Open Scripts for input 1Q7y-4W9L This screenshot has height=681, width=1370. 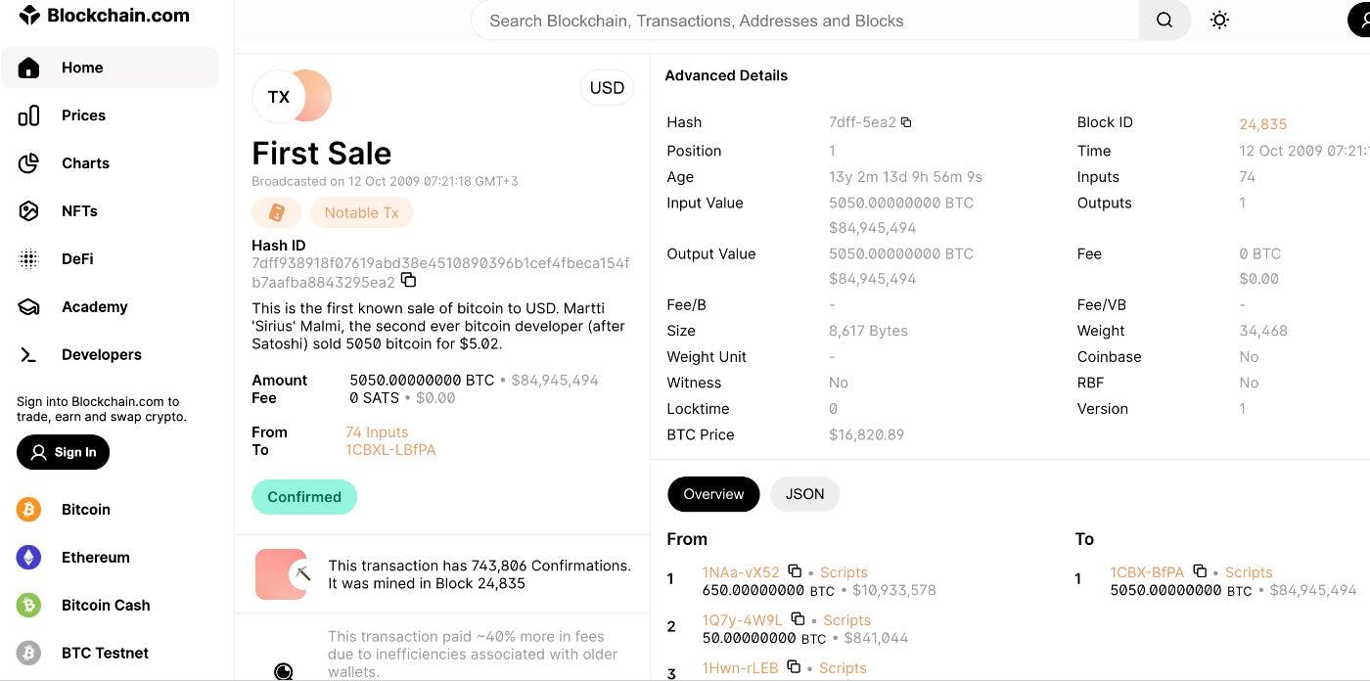[846, 620]
